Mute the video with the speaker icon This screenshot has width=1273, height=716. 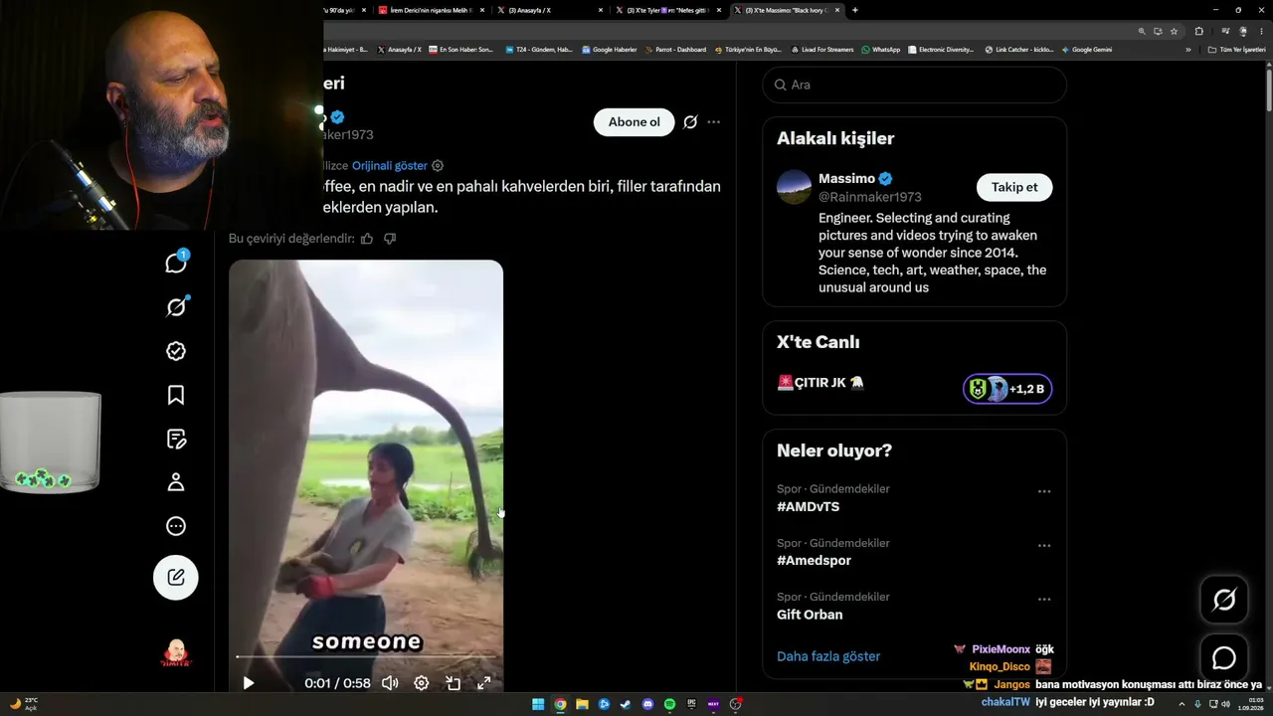(x=390, y=683)
